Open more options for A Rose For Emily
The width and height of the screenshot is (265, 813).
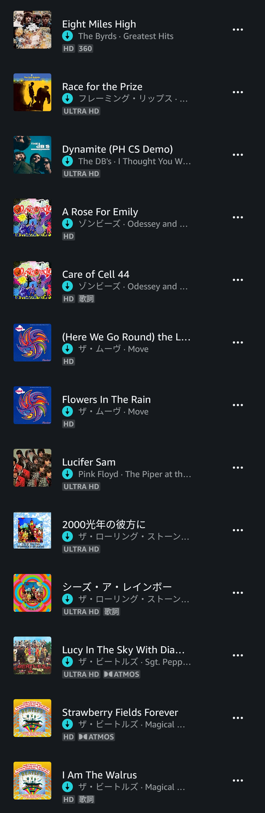click(238, 217)
